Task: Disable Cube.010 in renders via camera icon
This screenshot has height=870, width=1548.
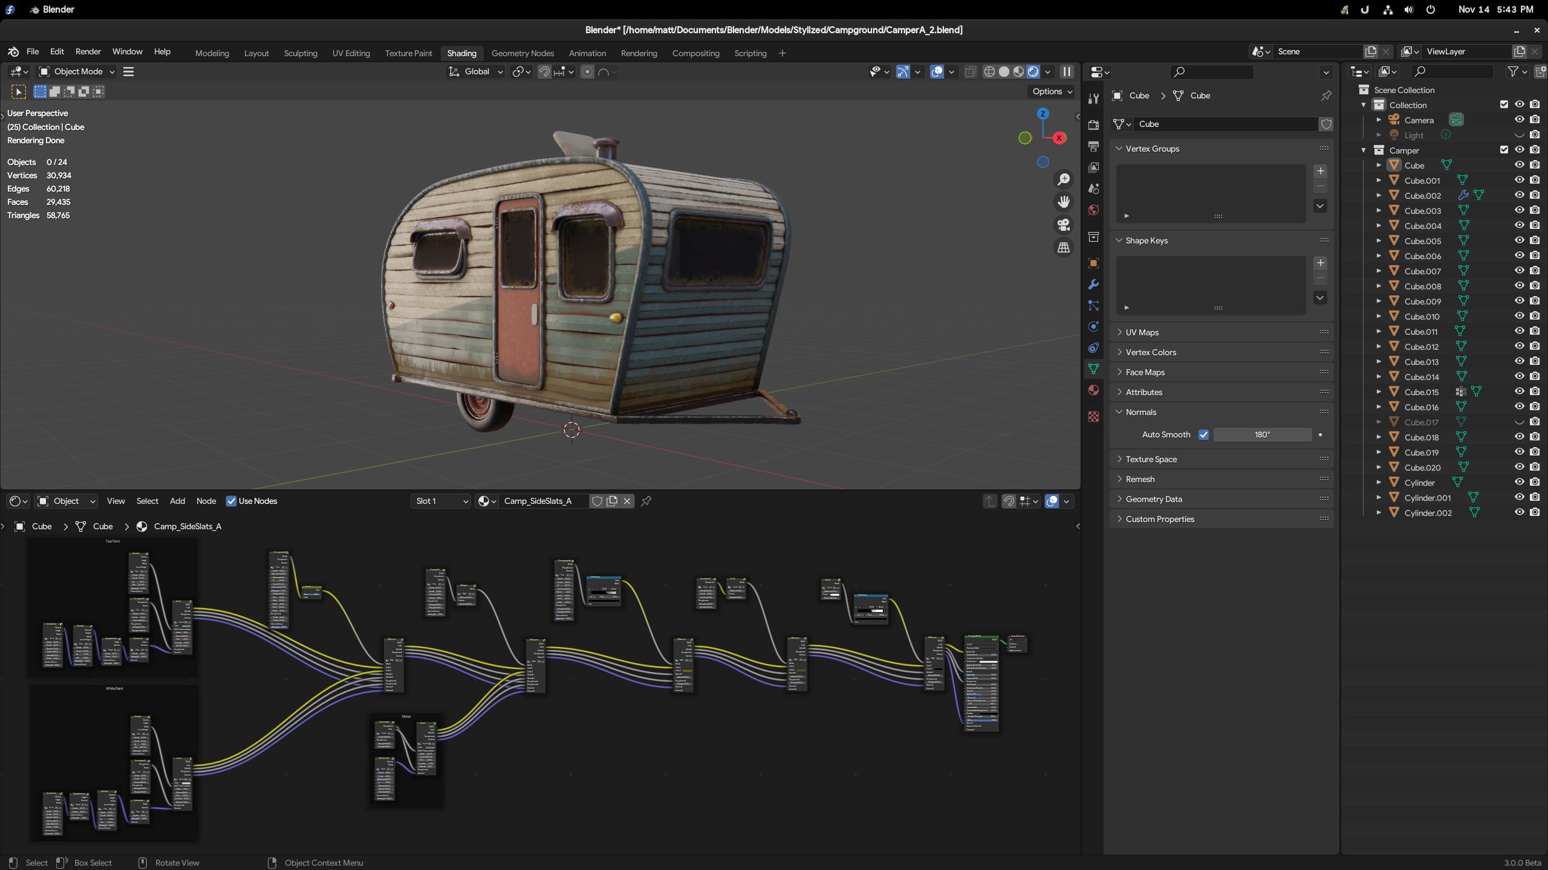Action: (1535, 316)
